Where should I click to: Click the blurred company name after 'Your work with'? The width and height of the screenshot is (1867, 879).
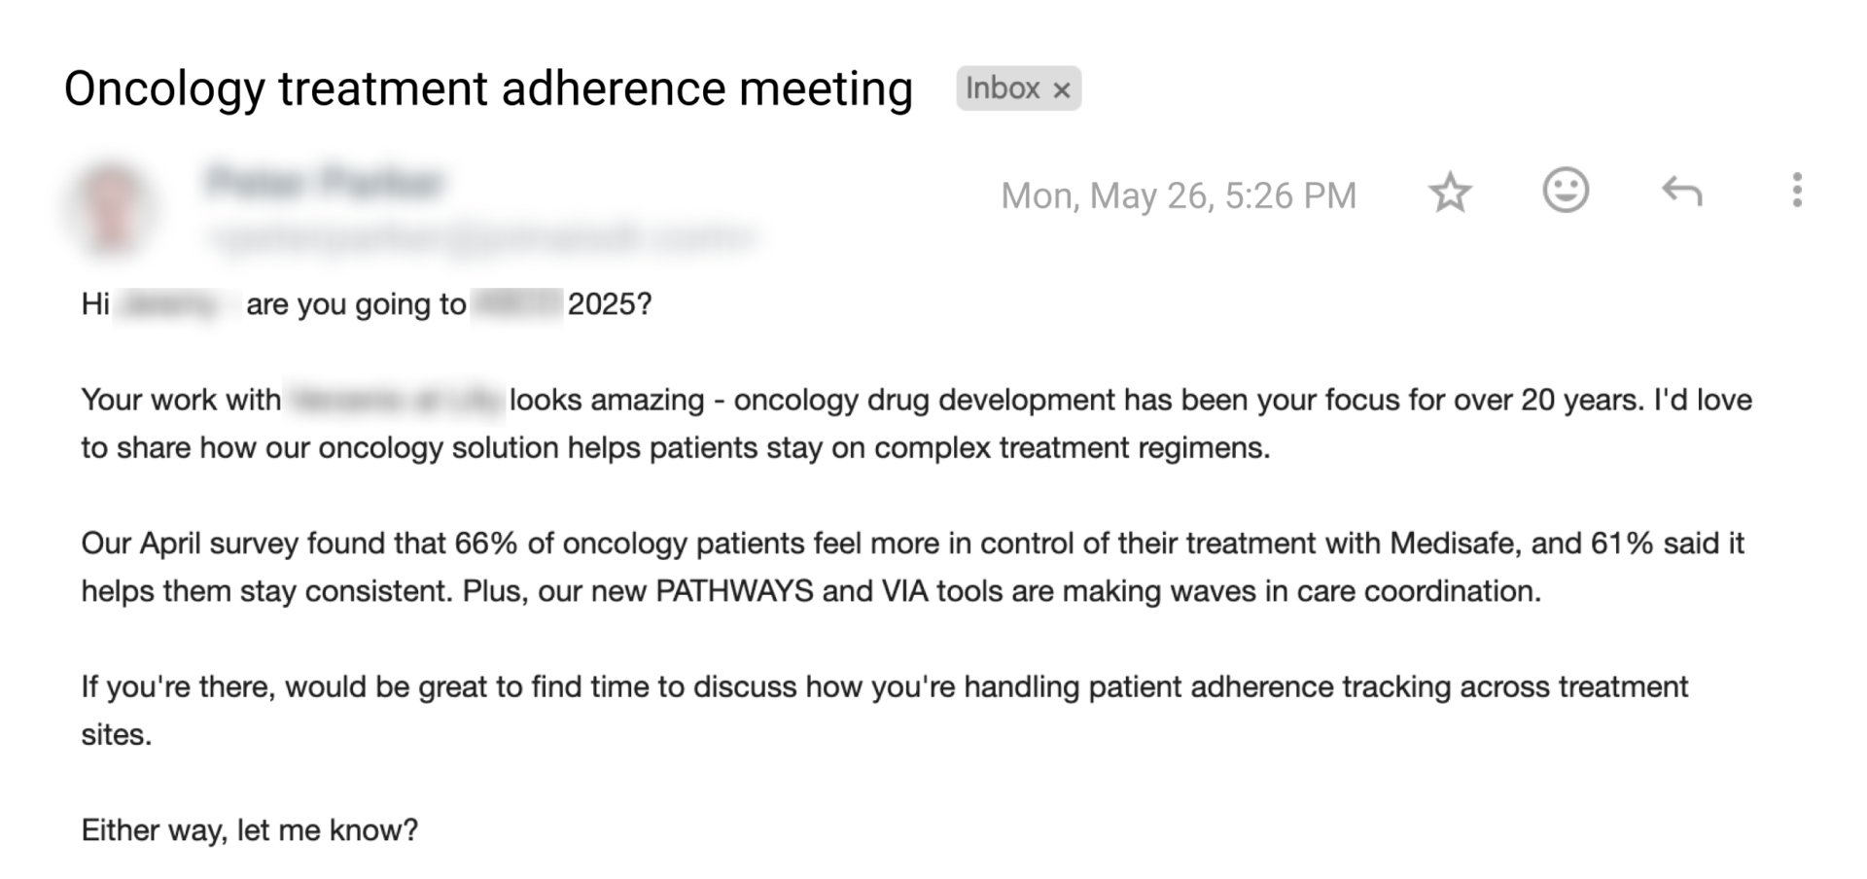(395, 400)
